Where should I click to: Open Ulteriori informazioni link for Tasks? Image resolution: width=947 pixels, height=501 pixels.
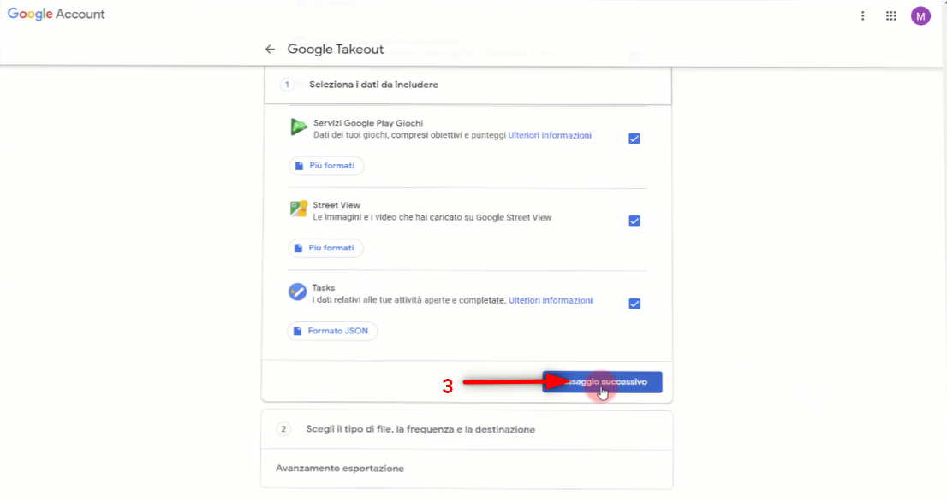pyautogui.click(x=551, y=300)
